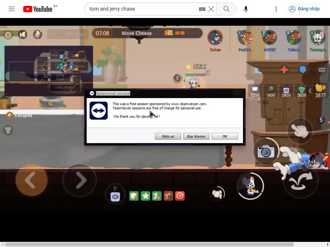Close the Sponsored session dialog window
The height and width of the screenshot is (247, 330).
(x=237, y=94)
